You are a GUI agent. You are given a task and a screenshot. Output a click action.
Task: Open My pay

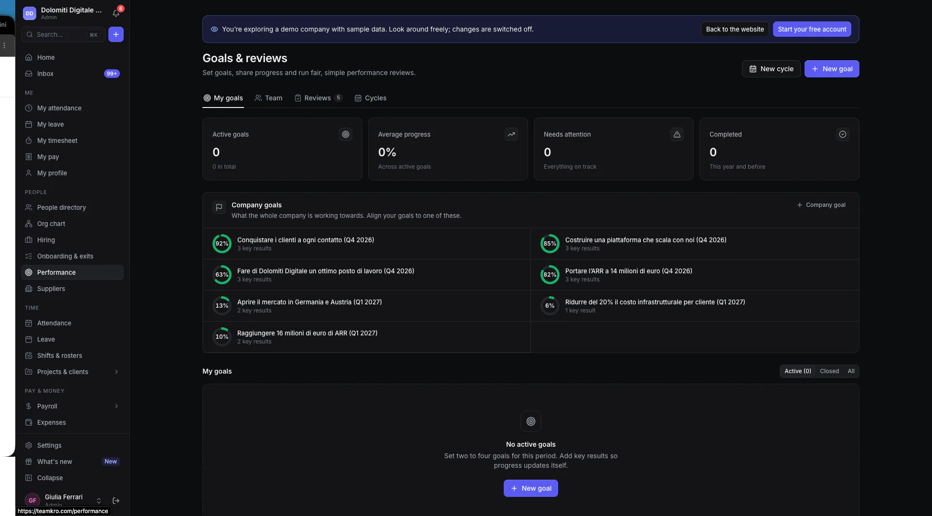point(72,157)
